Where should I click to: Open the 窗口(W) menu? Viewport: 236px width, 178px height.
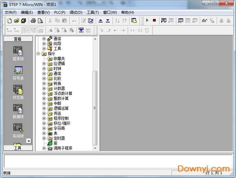(110, 13)
